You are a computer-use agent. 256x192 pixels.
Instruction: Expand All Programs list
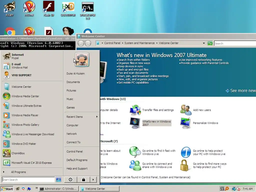pos(32,172)
